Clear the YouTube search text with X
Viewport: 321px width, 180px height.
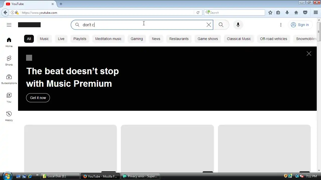click(x=209, y=25)
